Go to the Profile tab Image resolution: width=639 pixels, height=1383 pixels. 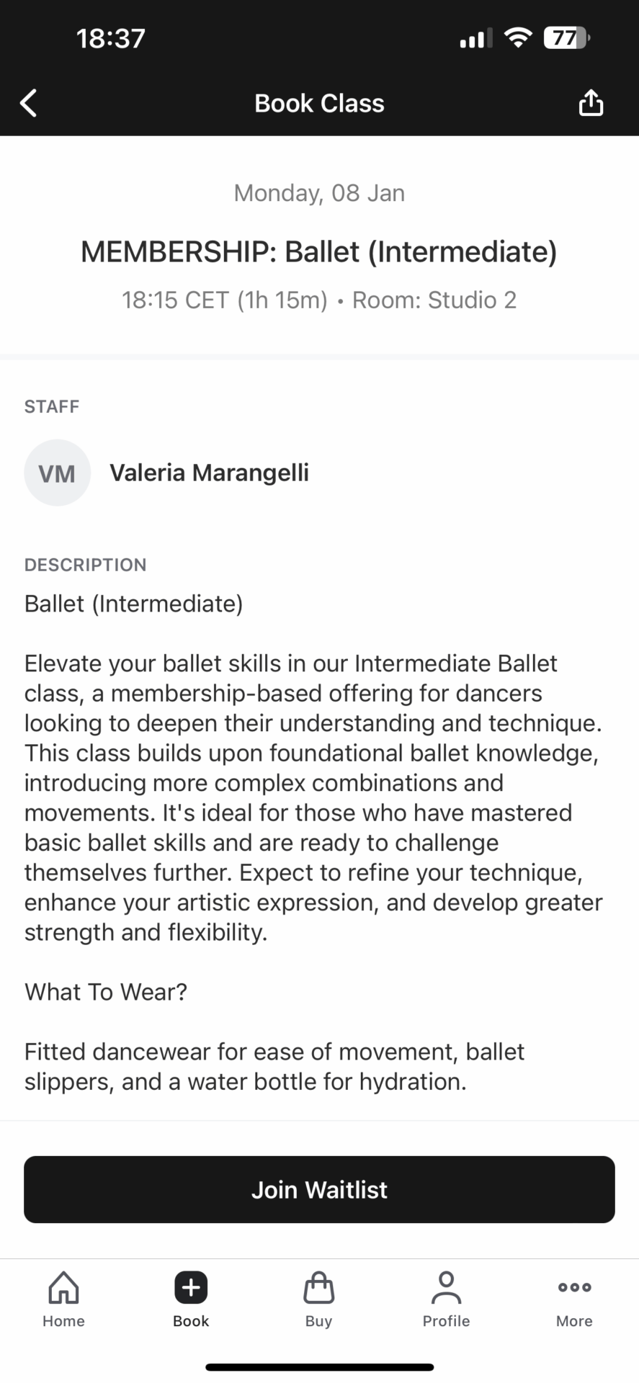click(446, 1299)
